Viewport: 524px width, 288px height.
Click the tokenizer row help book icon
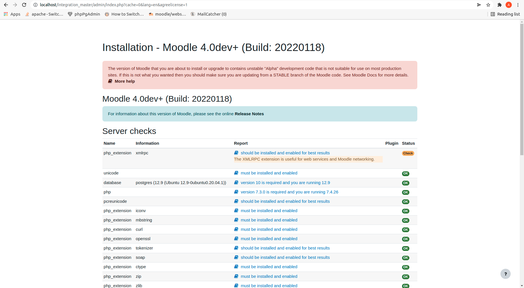(x=236, y=248)
